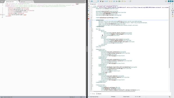The height and width of the screenshot is (98, 174).
Task: Collapse the dependencies section fold
Action: click(93, 49)
